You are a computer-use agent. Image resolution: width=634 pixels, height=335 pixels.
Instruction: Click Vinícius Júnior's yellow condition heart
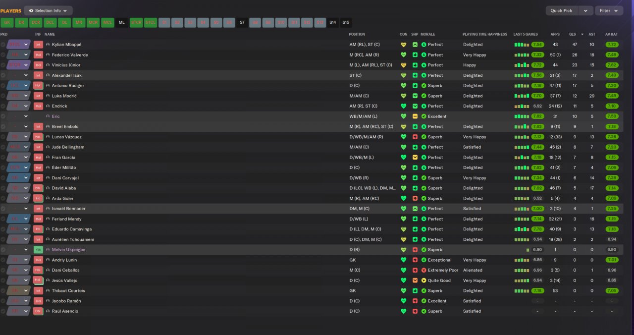tap(403, 65)
